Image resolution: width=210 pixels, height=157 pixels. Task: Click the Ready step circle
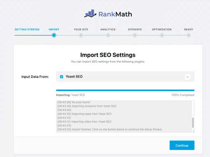click(x=189, y=35)
